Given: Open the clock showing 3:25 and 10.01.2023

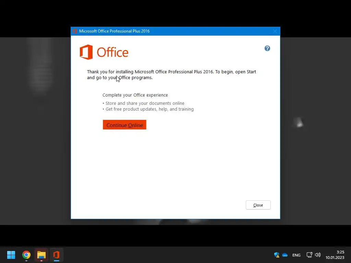Looking at the screenshot, I should coord(335,255).
